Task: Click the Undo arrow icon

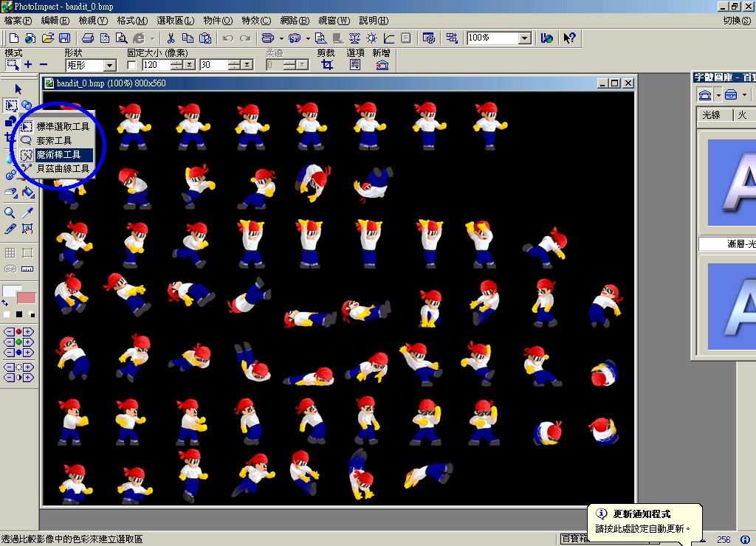Action: tap(228, 38)
